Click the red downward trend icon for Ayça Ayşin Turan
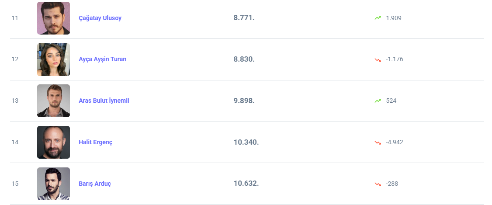492x205 pixels. pos(378,59)
